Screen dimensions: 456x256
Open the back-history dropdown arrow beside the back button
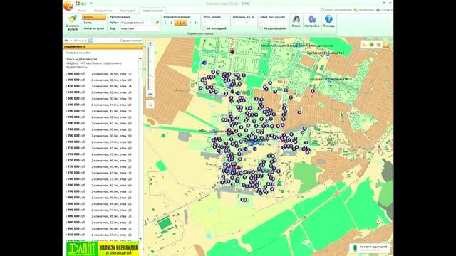tap(71, 41)
